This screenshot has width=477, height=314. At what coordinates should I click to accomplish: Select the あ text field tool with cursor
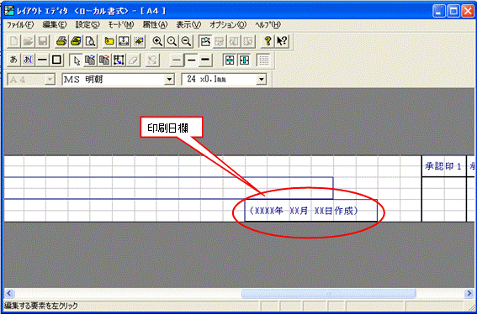coord(28,60)
